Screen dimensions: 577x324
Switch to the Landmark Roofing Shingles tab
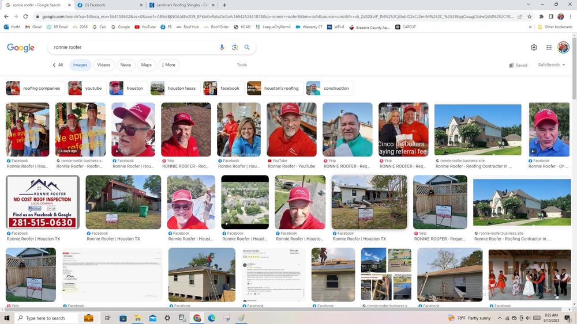pyautogui.click(x=181, y=5)
